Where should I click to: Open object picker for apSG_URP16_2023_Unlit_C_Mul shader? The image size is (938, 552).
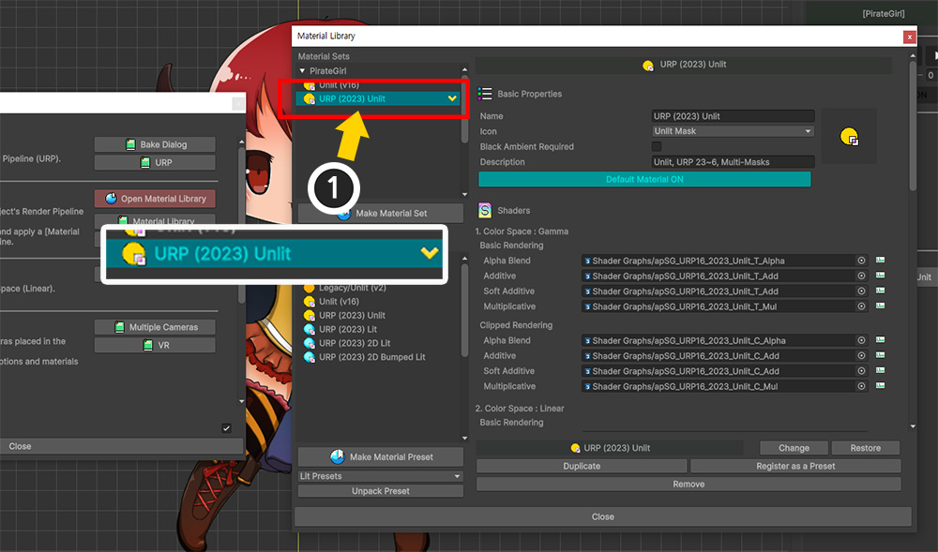[861, 386]
